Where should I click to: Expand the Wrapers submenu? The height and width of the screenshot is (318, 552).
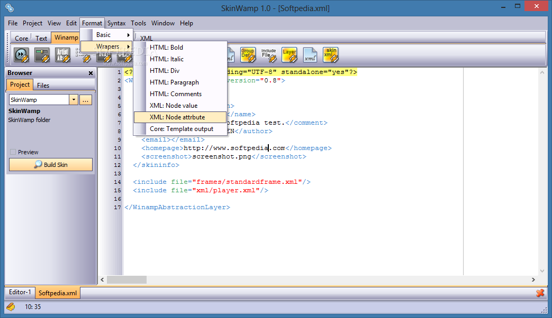point(107,46)
